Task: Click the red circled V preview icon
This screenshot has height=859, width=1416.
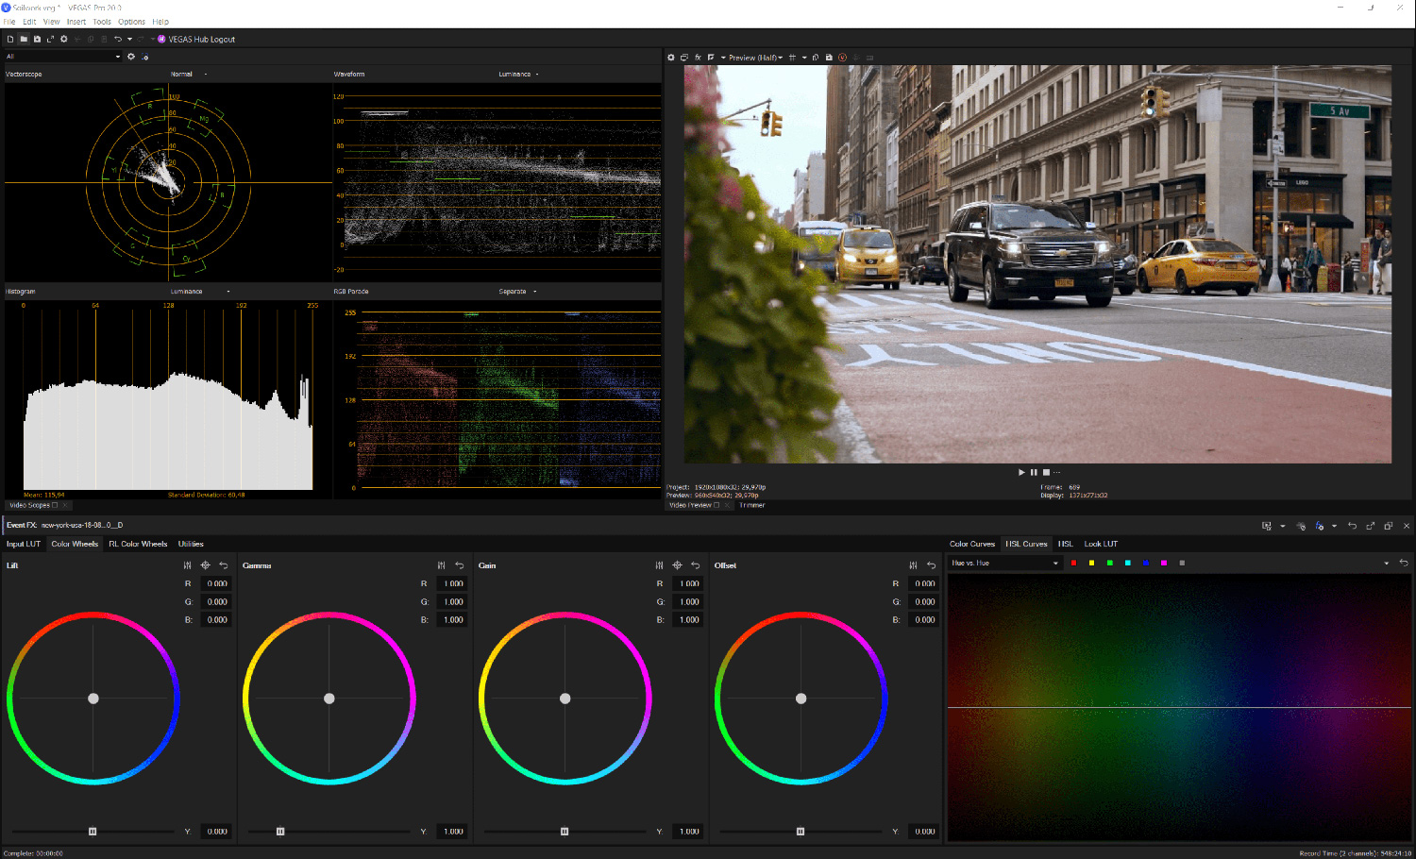Action: (842, 58)
